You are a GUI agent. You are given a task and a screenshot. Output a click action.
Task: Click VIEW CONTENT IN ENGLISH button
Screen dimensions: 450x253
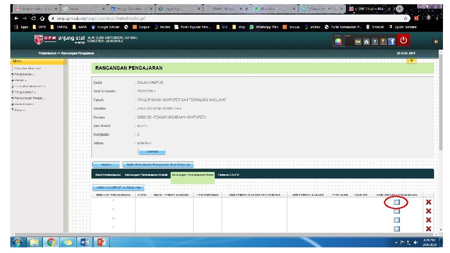click(x=118, y=187)
